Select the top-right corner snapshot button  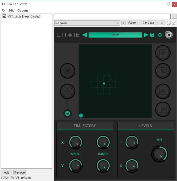[x=163, y=71]
